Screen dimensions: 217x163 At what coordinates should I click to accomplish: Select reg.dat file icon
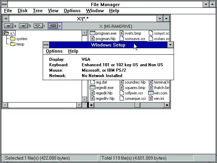tap(93, 82)
